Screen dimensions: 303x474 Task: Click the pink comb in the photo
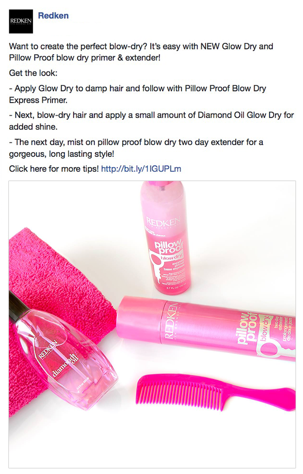tap(215, 392)
